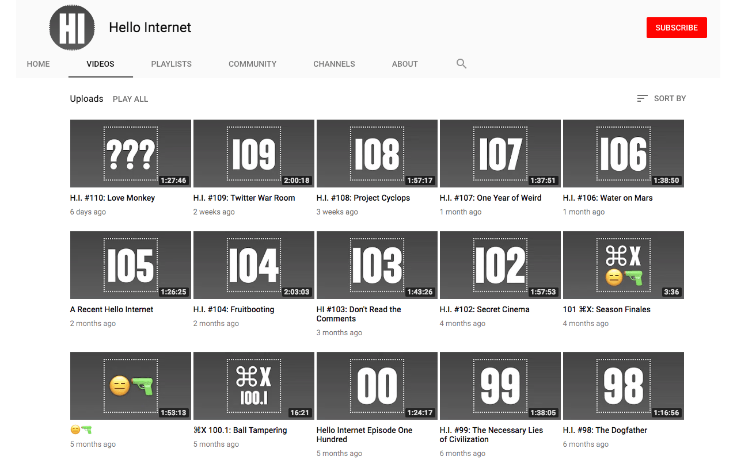Click '3 weeks ago' under Project Cyclops
Viewport: 737px width, 460px height.
(337, 212)
